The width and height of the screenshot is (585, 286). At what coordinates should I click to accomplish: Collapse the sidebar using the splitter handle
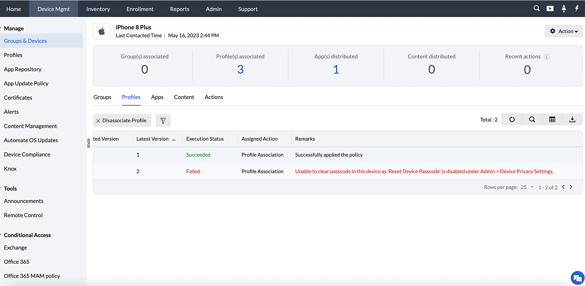click(89, 143)
